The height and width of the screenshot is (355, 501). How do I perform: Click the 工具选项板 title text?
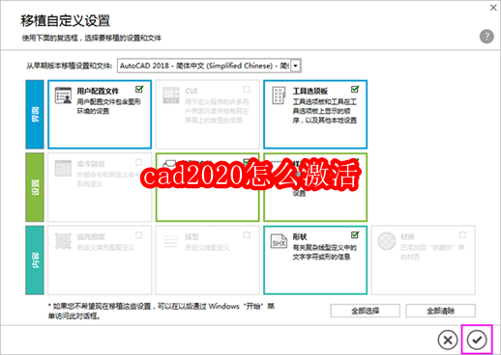click(x=309, y=91)
